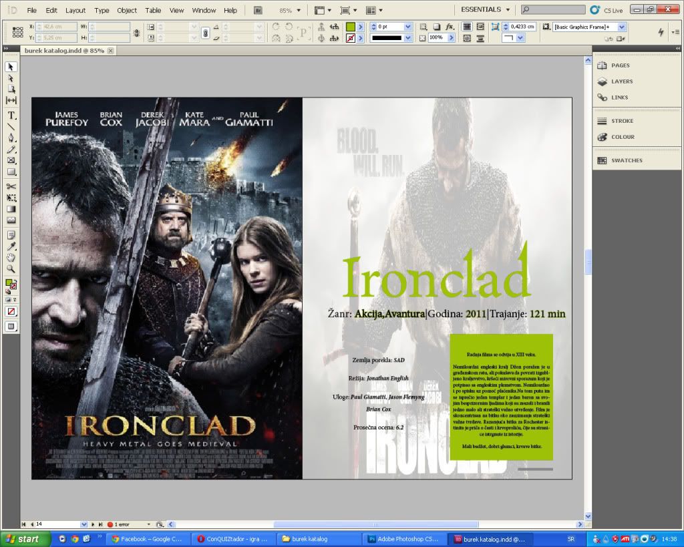This screenshot has width=684, height=547.
Task: Activate the Gap tool
Action: click(11, 100)
